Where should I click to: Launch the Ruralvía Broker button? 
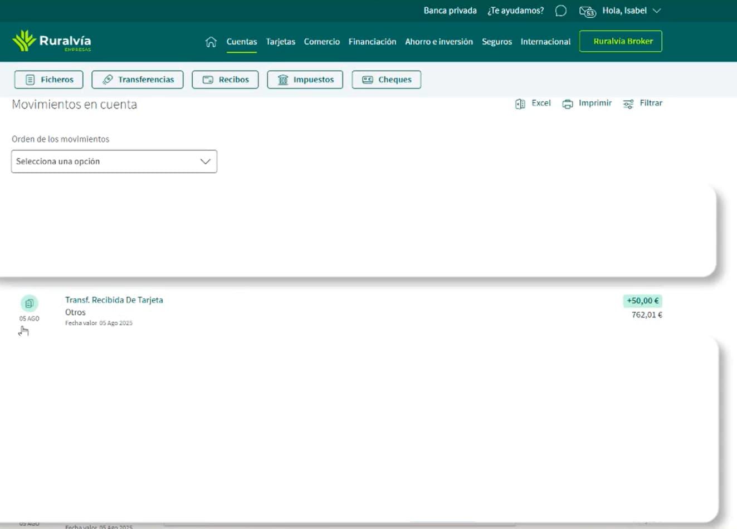coord(621,41)
